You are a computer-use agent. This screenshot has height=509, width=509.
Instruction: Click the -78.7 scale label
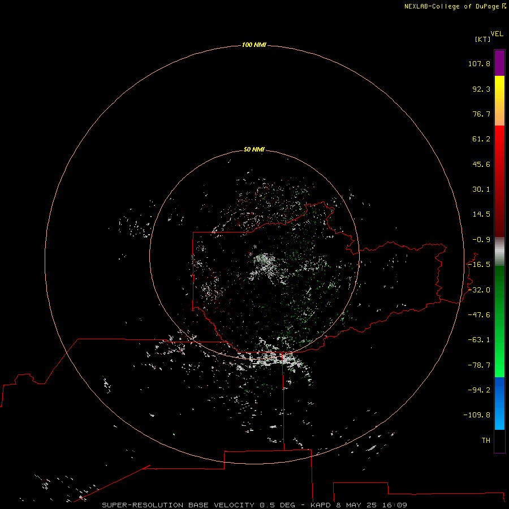[479, 365]
